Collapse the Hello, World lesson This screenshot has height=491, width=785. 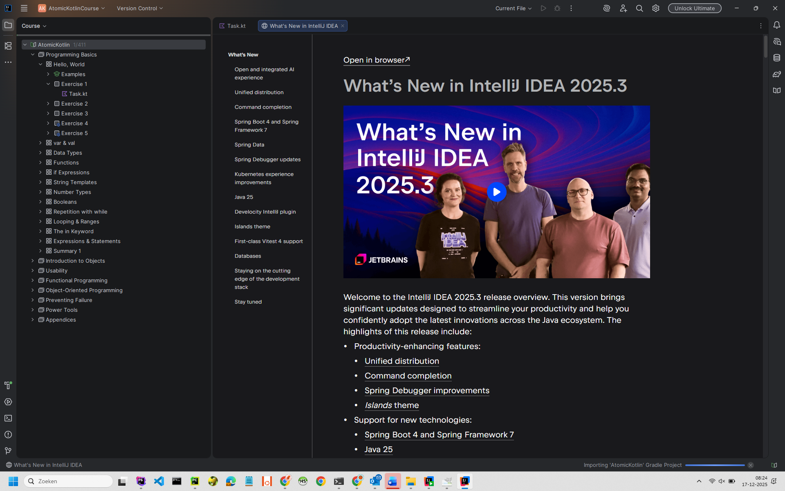click(40, 64)
